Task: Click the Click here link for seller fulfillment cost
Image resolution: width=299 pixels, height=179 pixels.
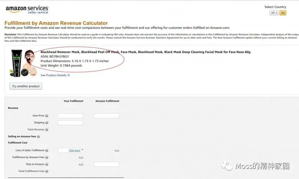Action: point(74,150)
